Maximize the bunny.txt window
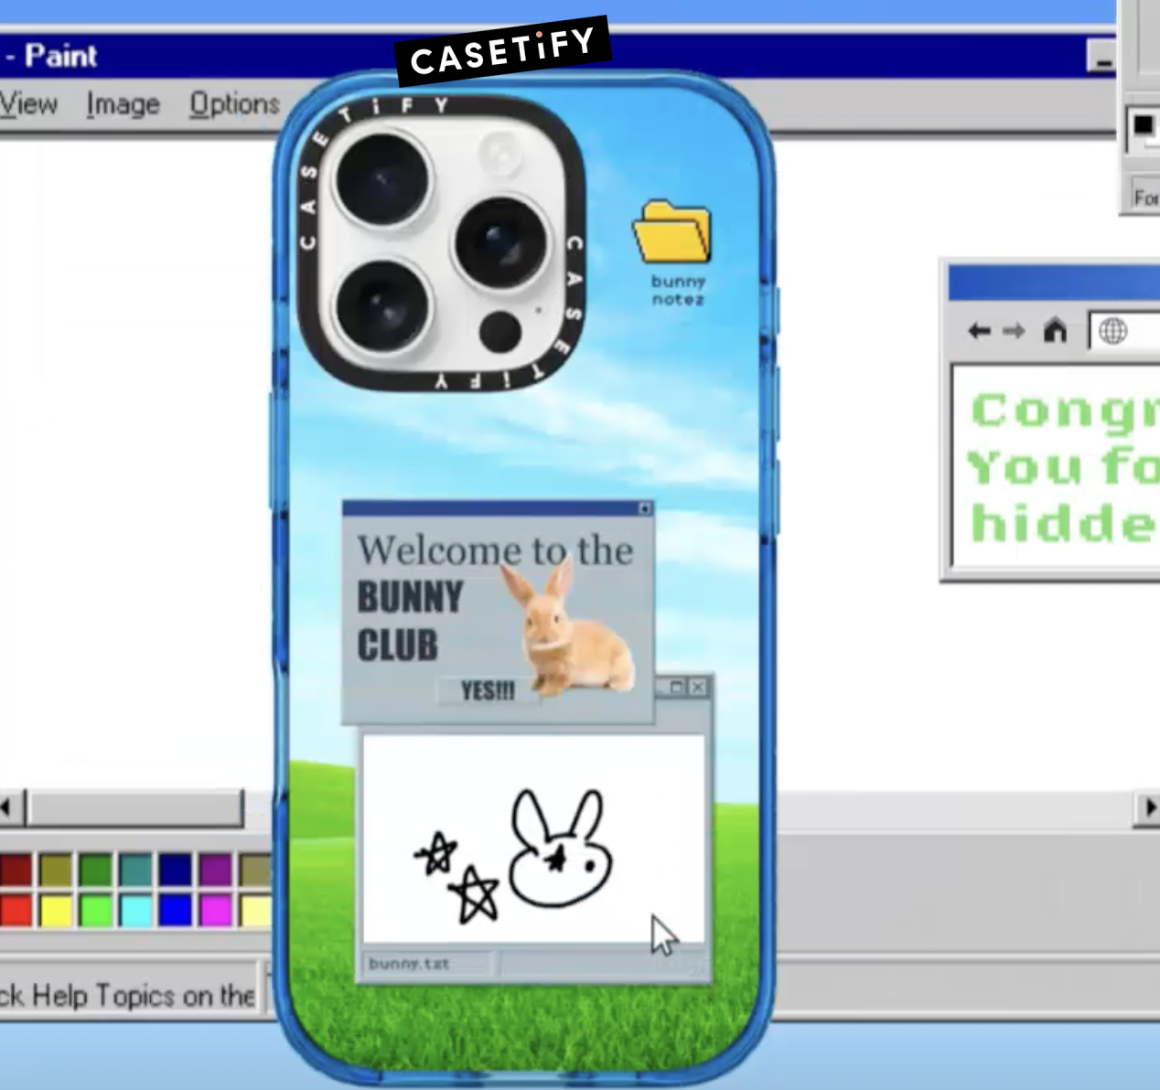Image resolution: width=1160 pixels, height=1090 pixels. tap(678, 687)
